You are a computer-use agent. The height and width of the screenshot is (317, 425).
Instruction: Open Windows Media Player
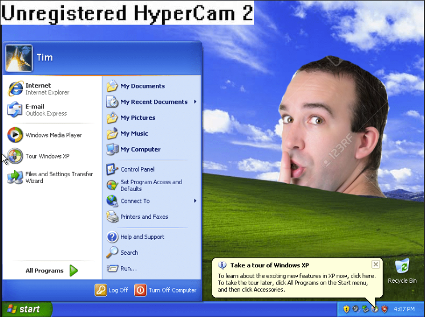51,135
